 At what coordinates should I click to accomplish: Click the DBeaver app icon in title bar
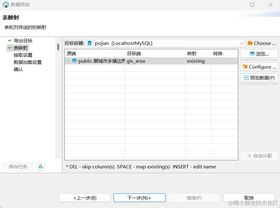pyautogui.click(x=6, y=5)
